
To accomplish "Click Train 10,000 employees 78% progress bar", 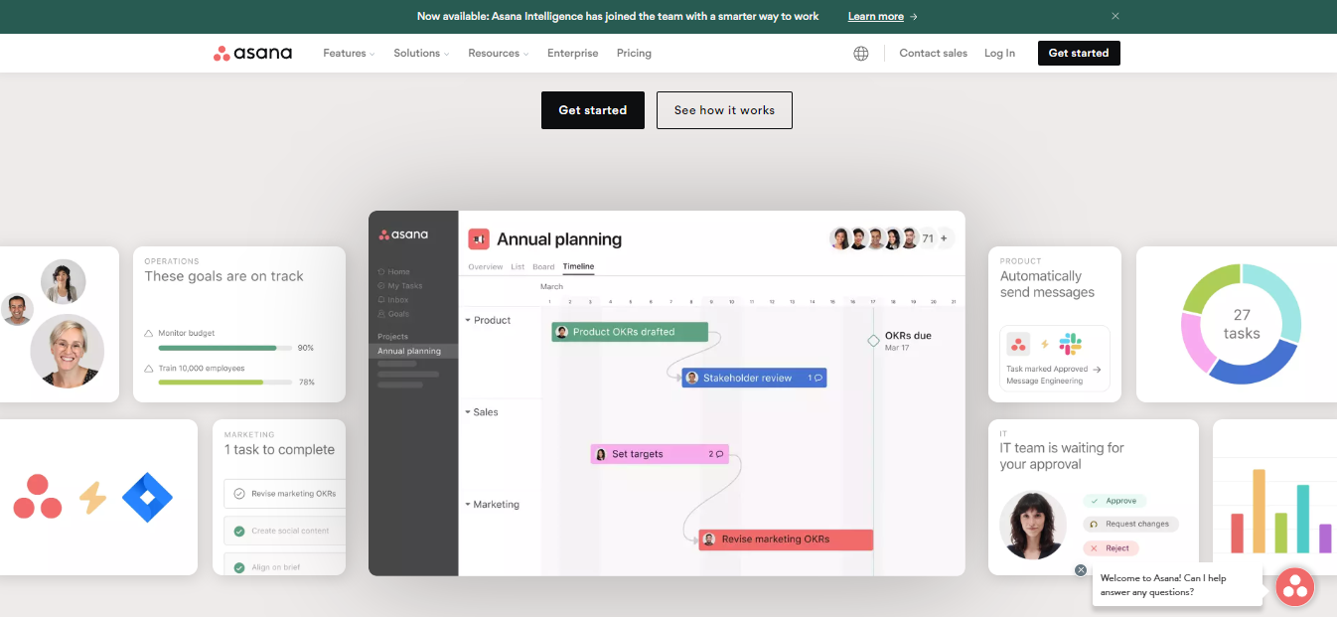I will pos(225,383).
